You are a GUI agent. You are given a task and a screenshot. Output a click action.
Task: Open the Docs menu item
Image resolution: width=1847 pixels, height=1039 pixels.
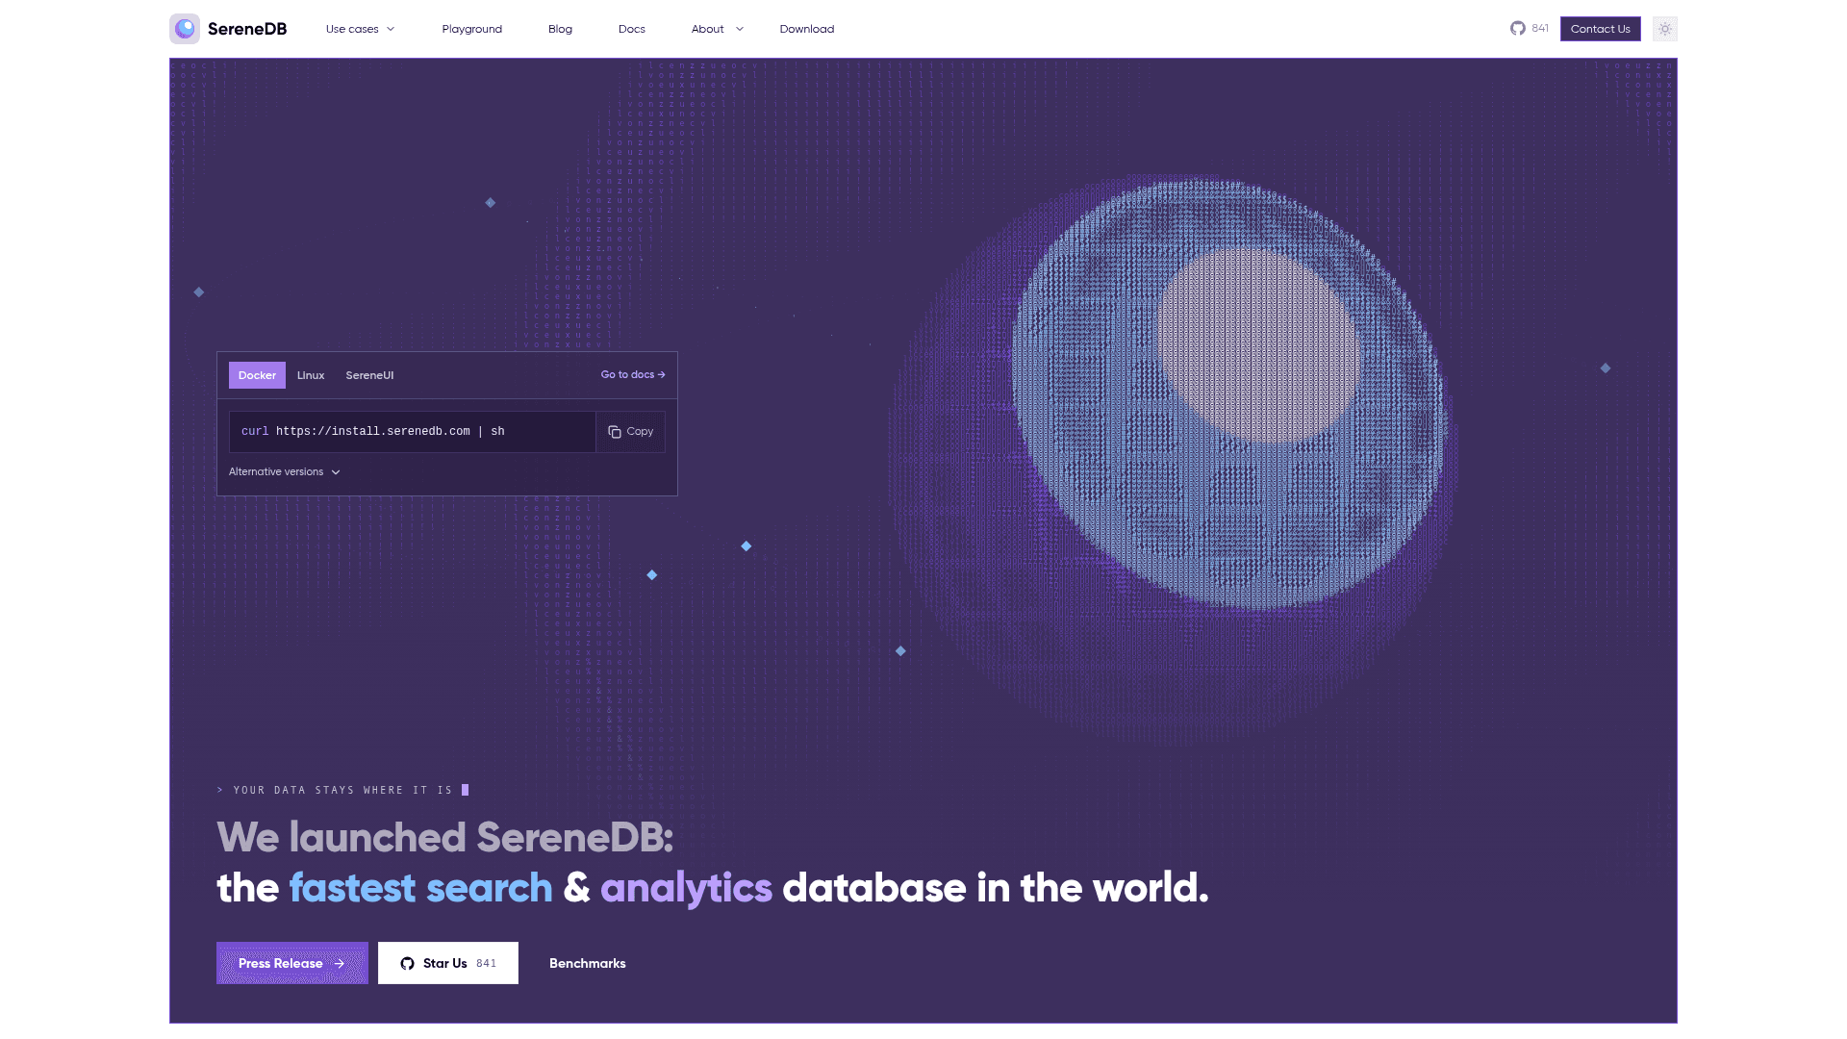click(632, 29)
